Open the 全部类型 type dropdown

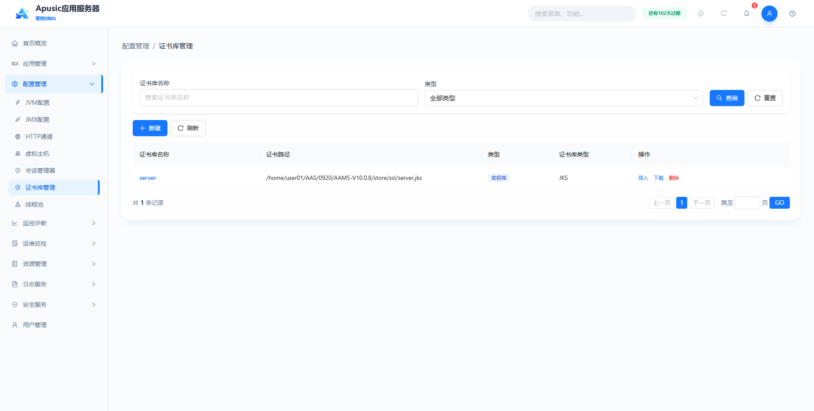(563, 98)
